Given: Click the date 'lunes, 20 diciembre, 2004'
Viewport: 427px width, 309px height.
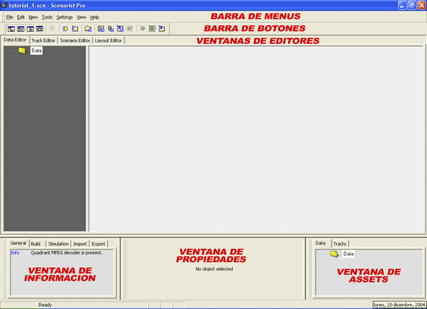Looking at the screenshot, I should pyautogui.click(x=399, y=304).
